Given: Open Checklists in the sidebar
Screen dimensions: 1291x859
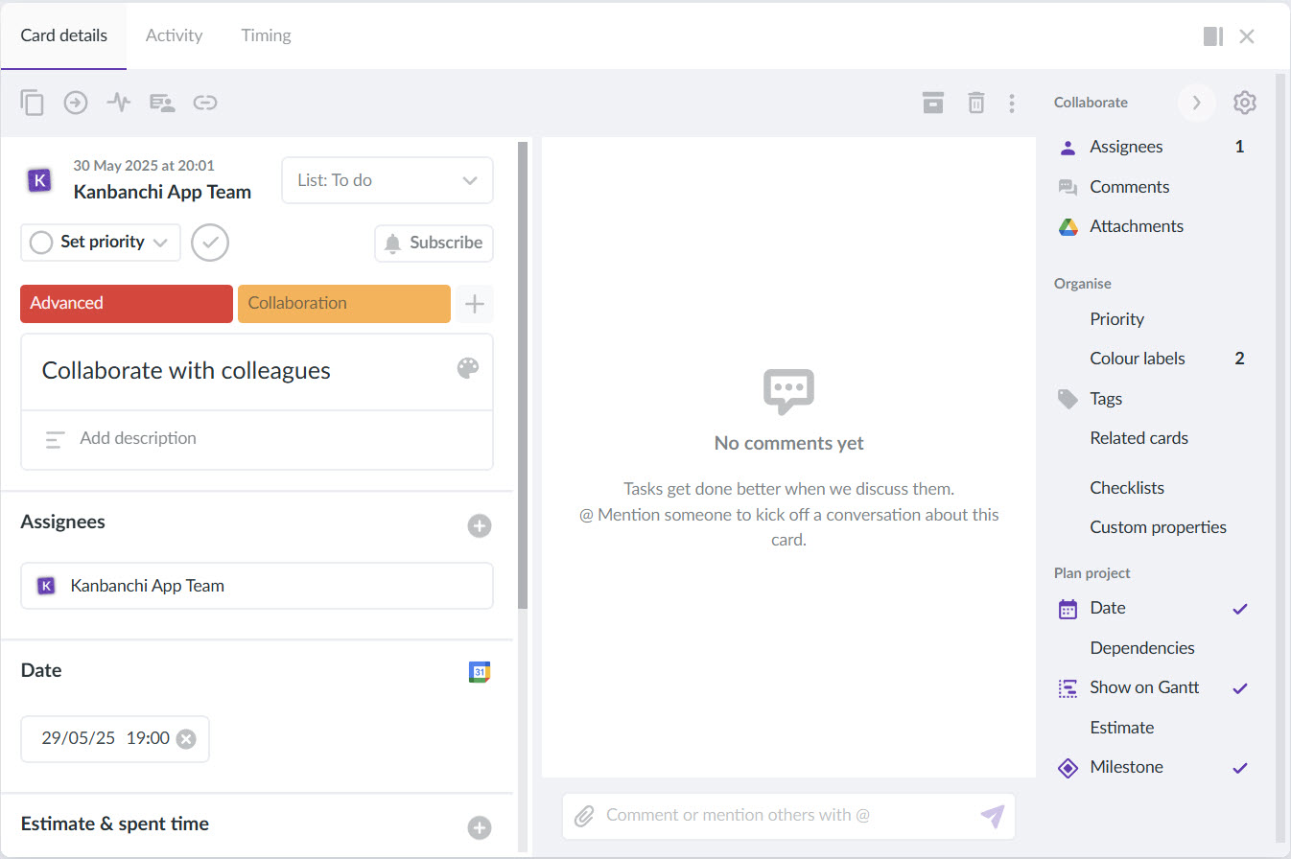Looking at the screenshot, I should click(x=1127, y=488).
